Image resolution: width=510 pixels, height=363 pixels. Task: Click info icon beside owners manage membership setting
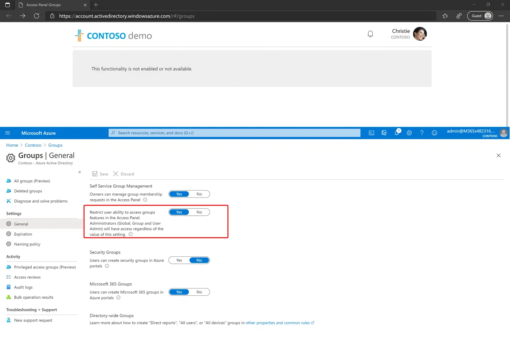point(145,200)
